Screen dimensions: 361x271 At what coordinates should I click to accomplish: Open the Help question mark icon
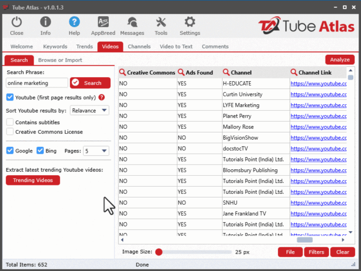[75, 22]
